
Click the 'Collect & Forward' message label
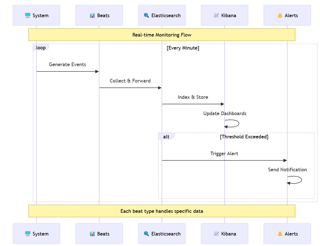130,81
